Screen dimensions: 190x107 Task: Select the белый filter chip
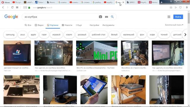click(114, 34)
